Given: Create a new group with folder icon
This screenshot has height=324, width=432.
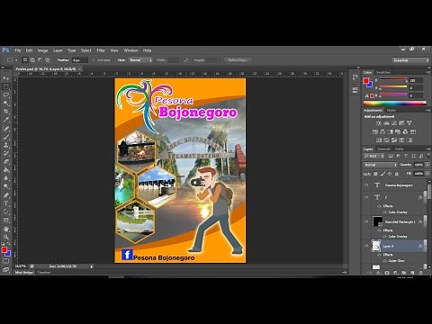Looking at the screenshot, I should click(404, 273).
